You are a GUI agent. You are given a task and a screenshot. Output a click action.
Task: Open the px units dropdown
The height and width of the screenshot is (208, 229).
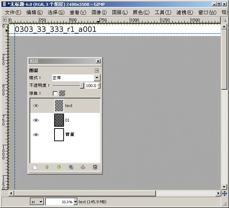pos(37,202)
